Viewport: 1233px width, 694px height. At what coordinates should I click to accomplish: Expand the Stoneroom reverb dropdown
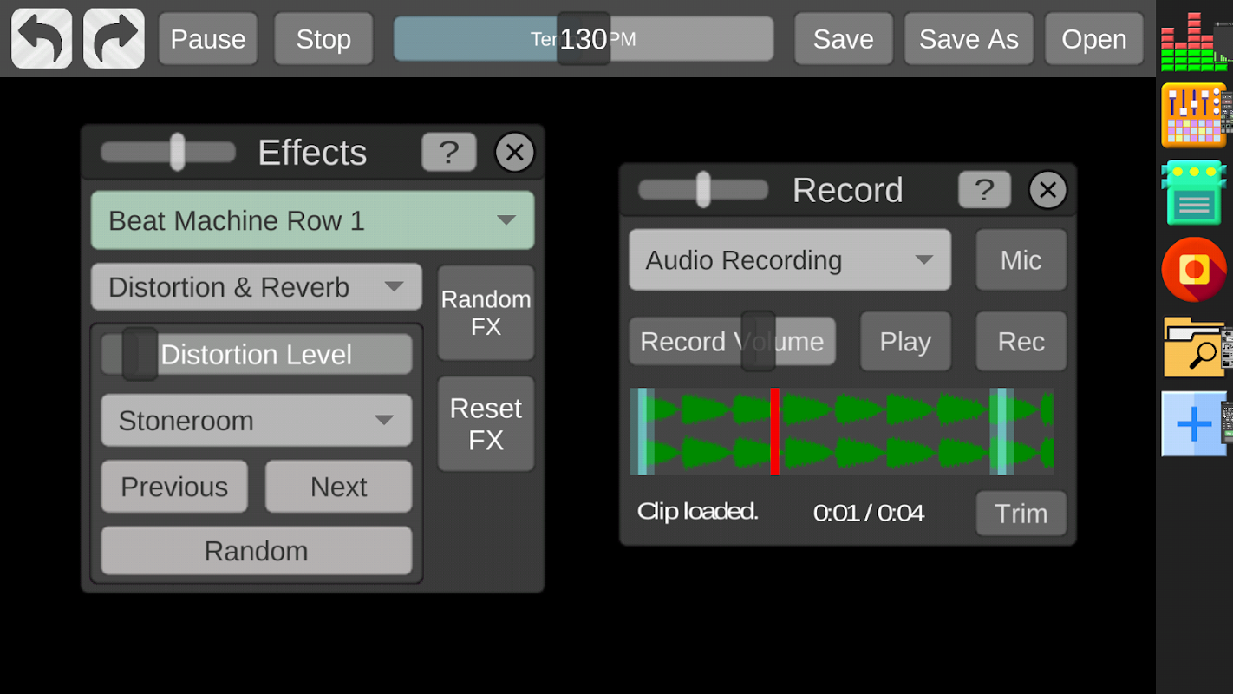pyautogui.click(x=256, y=421)
